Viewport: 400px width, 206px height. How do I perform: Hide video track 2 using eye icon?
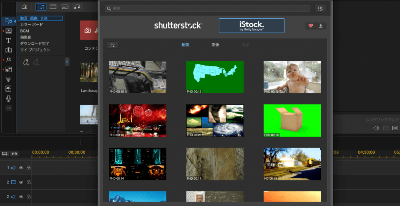(21, 182)
